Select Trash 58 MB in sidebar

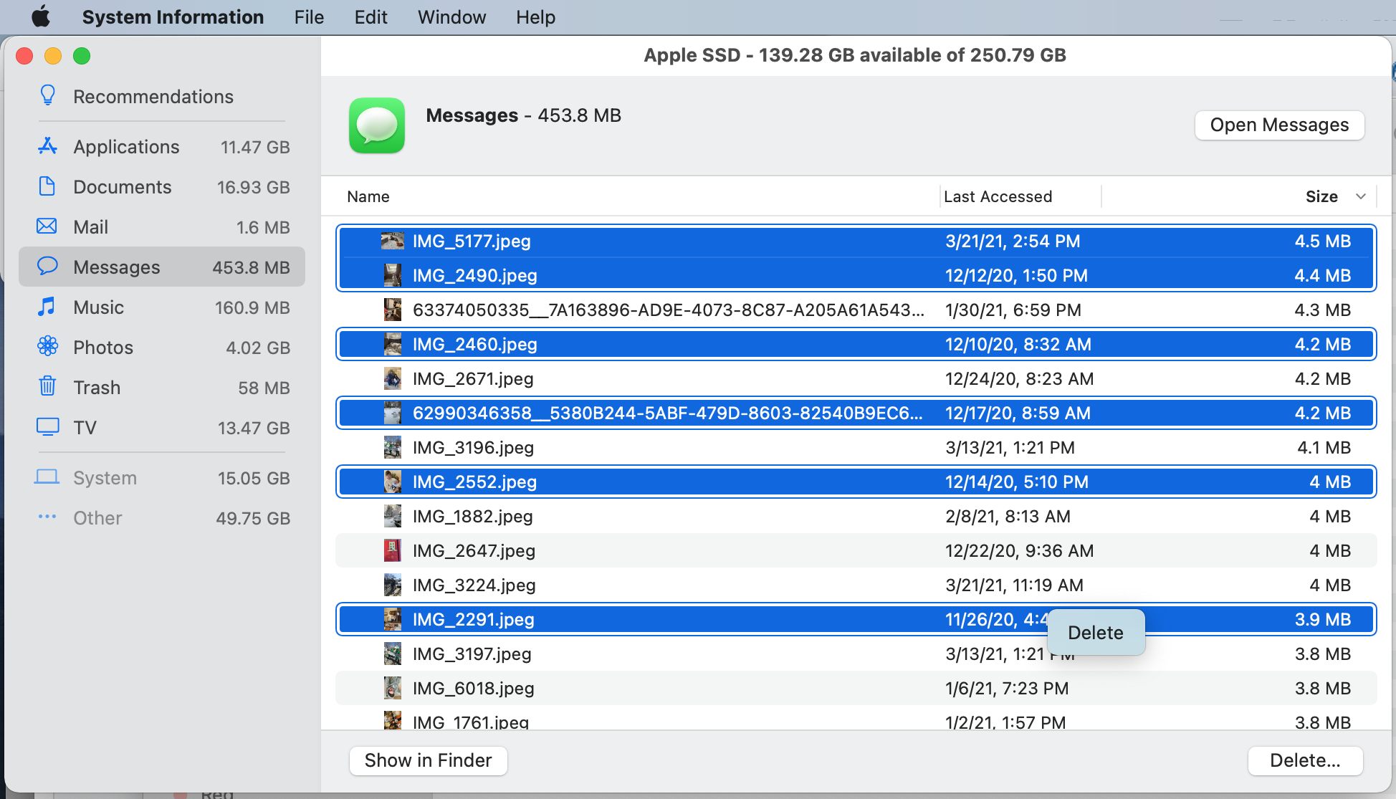162,387
